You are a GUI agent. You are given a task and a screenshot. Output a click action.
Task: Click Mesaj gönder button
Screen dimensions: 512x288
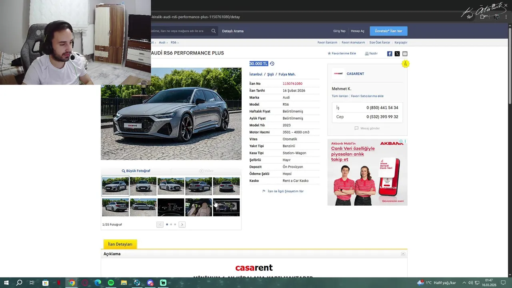coord(367,128)
